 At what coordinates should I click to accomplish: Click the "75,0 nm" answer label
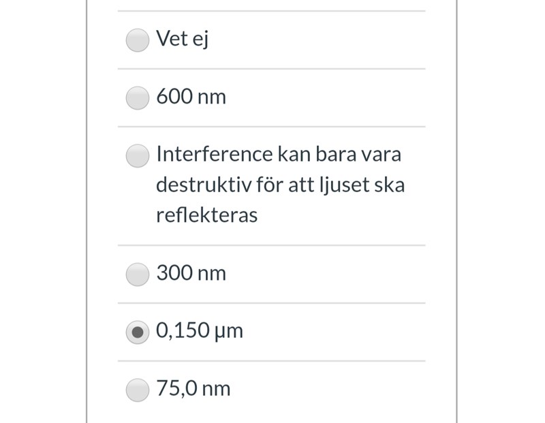[193, 389]
